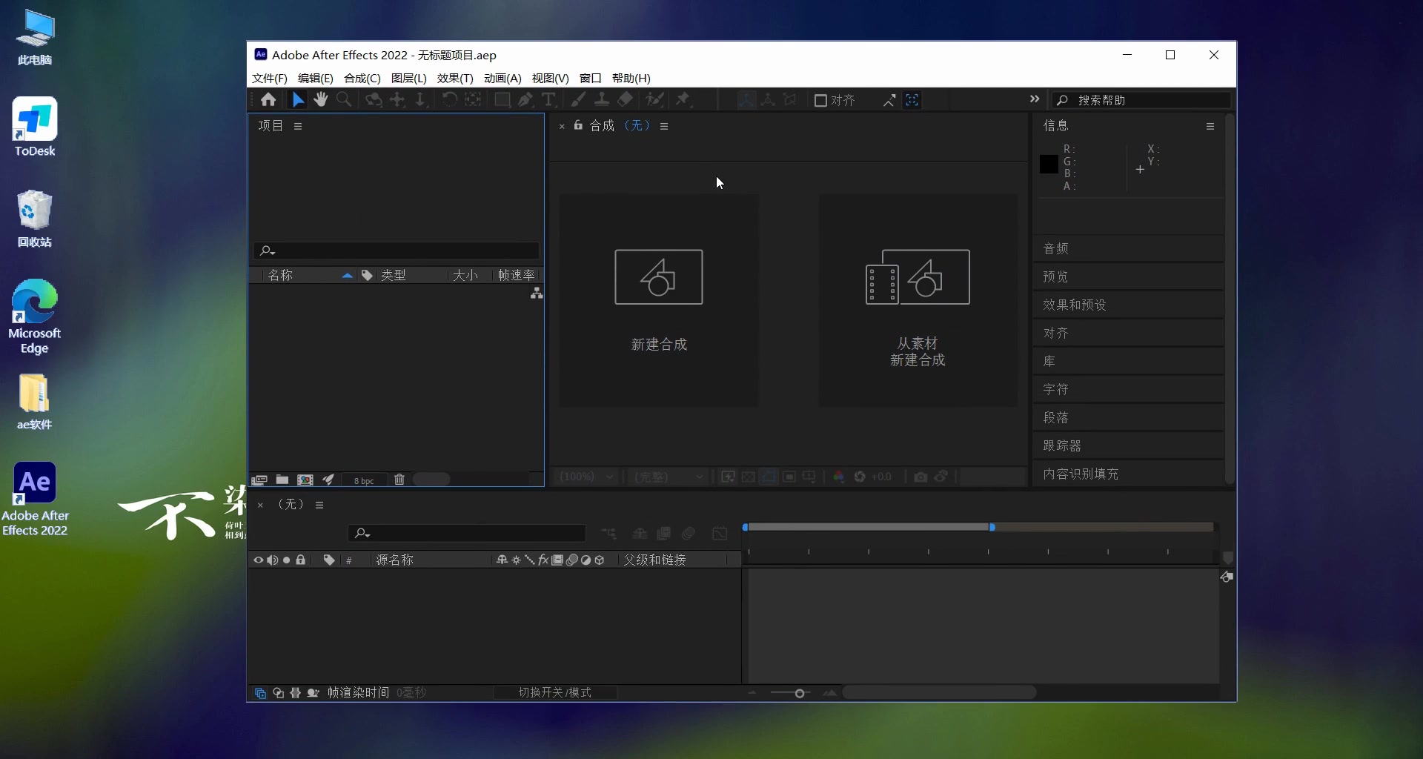
Task: Select the Horizontal Type tool
Action: pyautogui.click(x=550, y=100)
